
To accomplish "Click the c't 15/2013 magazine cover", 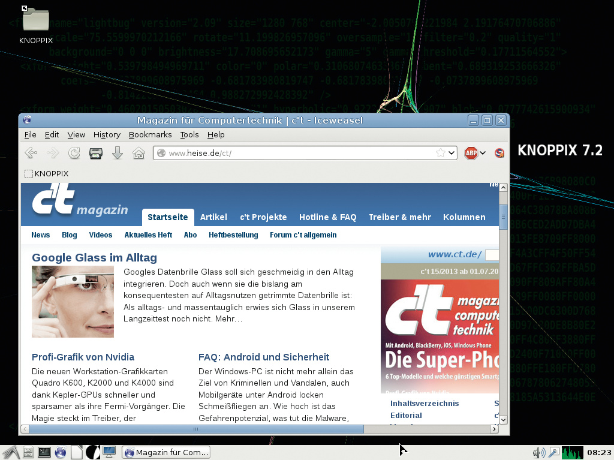I will coord(440,336).
